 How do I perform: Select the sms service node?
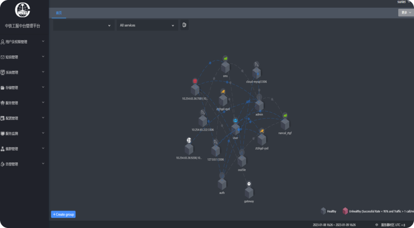coord(225,67)
